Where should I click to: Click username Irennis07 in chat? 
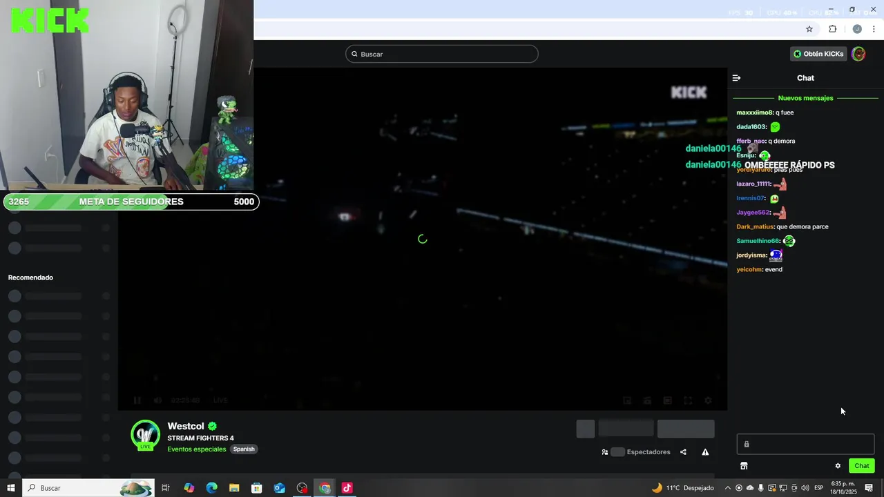tap(751, 198)
